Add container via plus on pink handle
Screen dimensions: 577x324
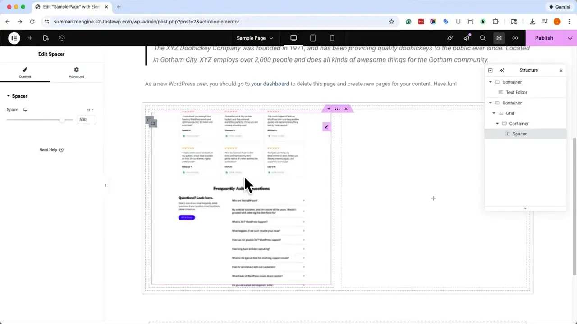click(329, 109)
